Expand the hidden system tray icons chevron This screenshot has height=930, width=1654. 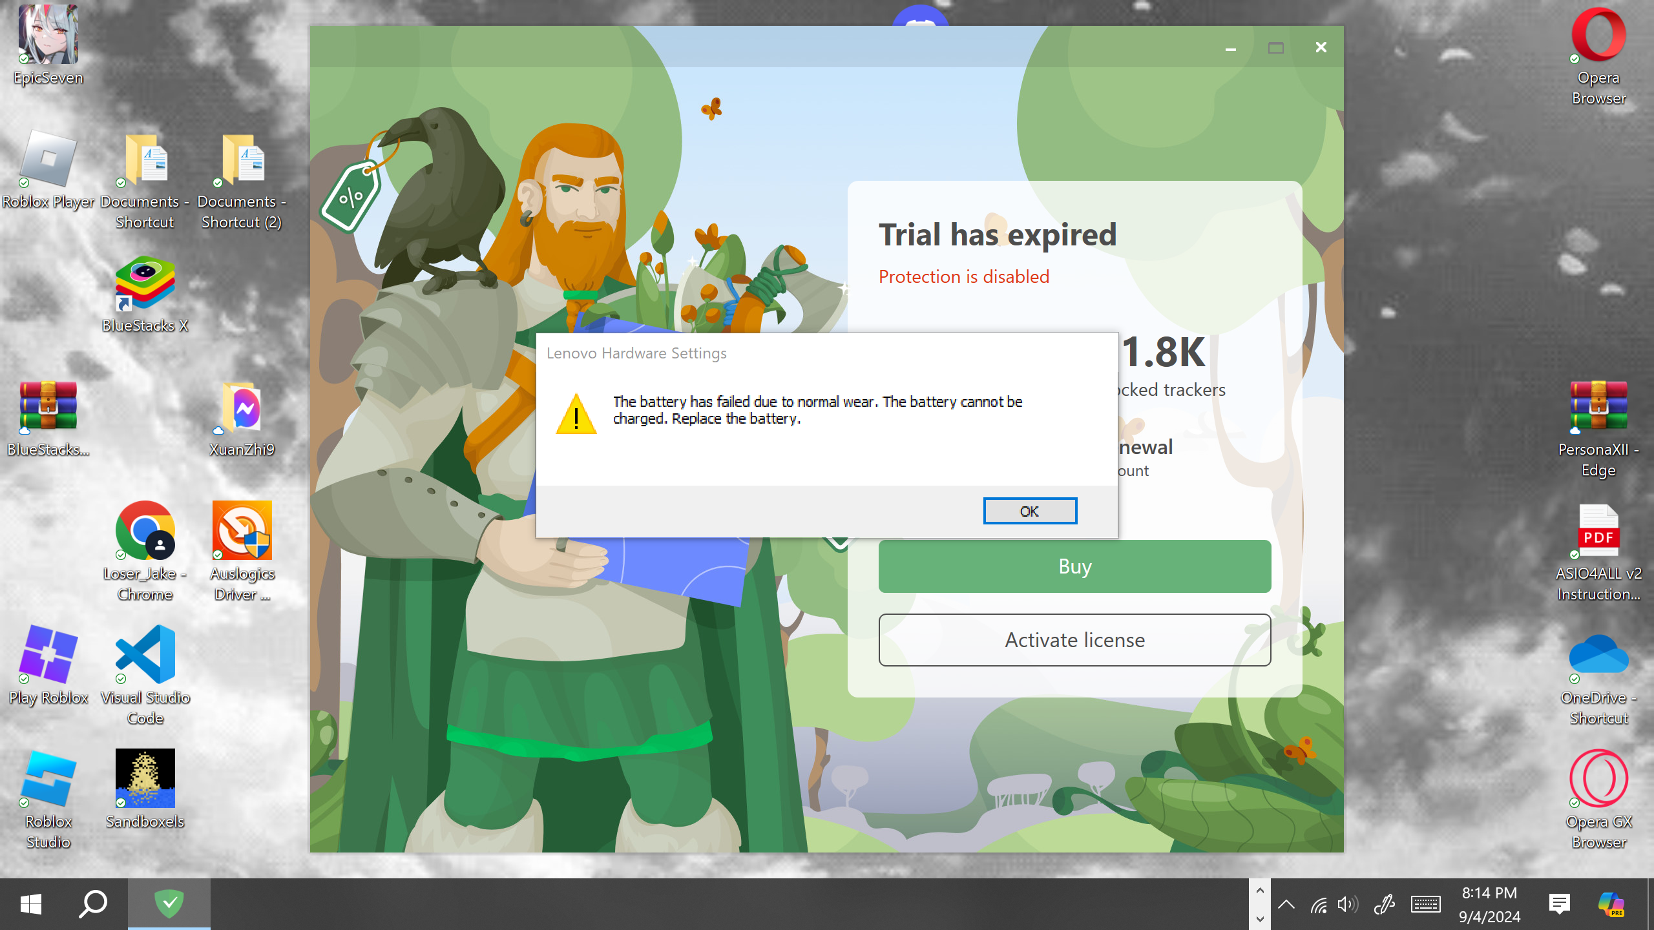coord(1286,904)
